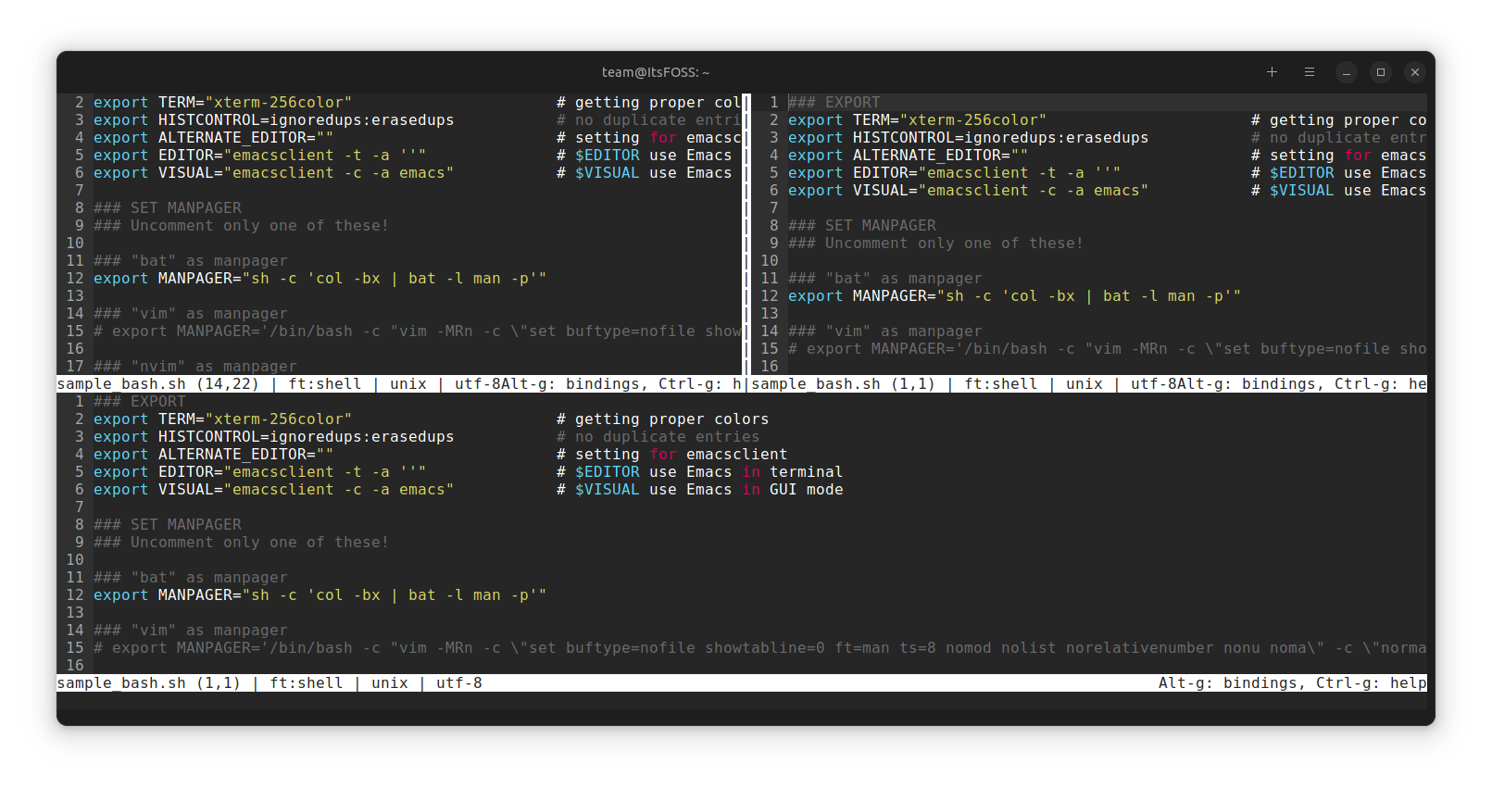Click 'unix' in the bottom pane status bar

pyautogui.click(x=390, y=683)
